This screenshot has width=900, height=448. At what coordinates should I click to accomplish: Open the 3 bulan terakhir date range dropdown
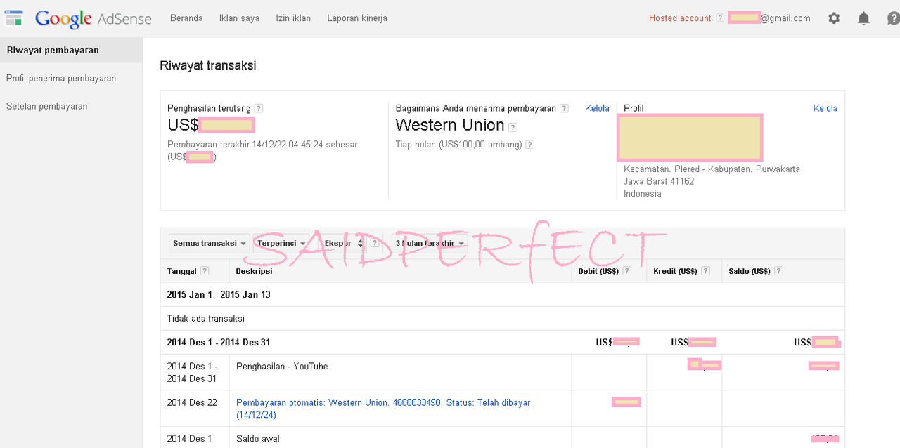pos(430,243)
